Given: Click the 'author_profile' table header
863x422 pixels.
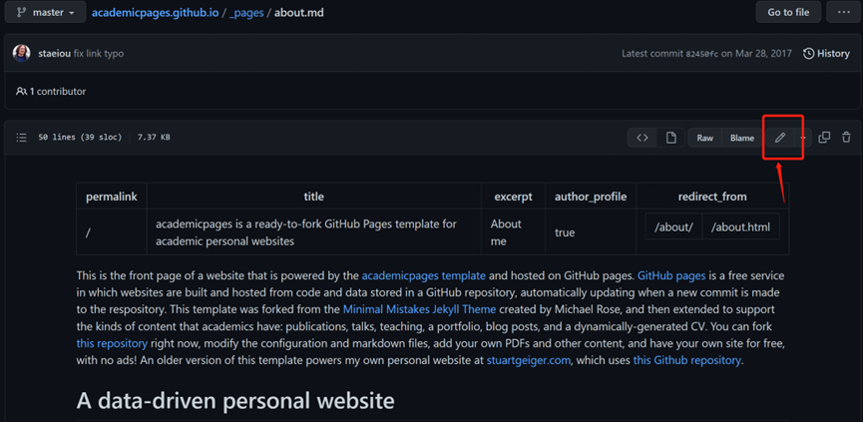Looking at the screenshot, I should (591, 197).
